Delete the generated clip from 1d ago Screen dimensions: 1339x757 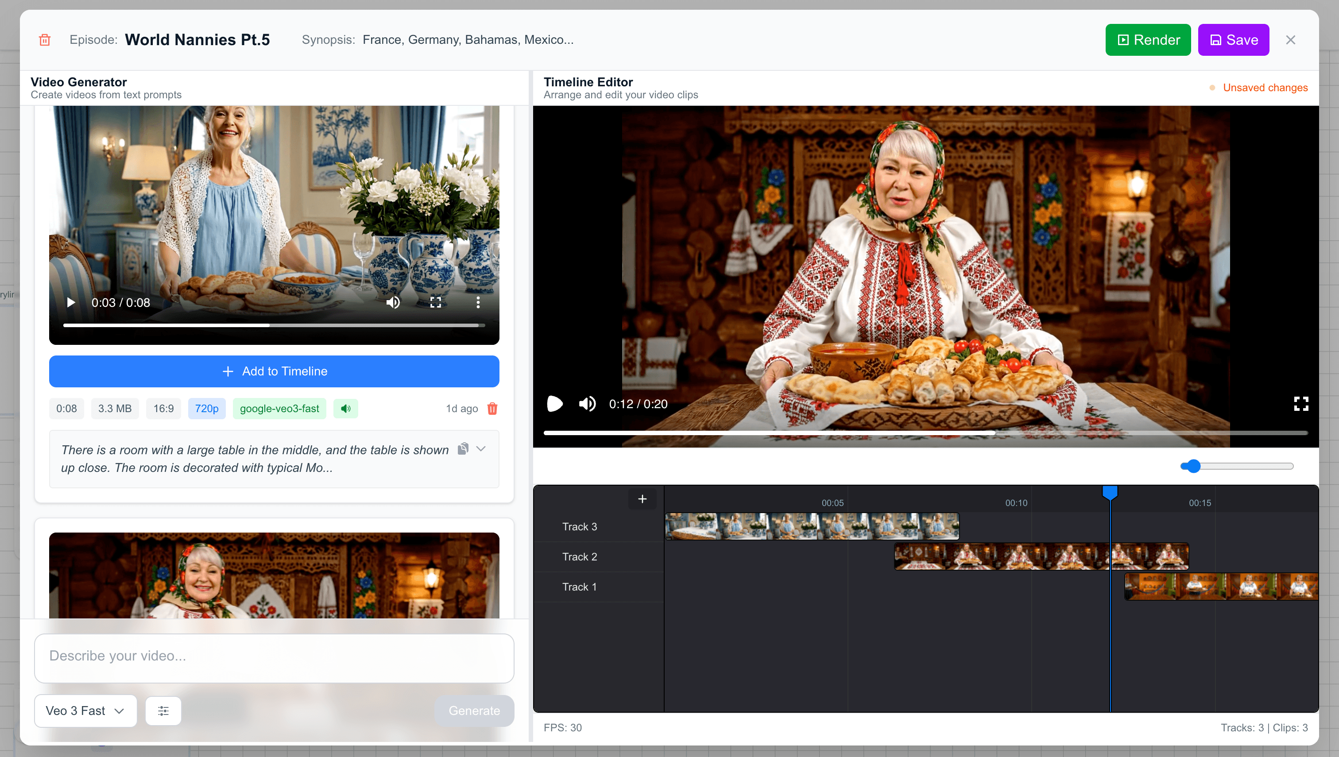492,409
